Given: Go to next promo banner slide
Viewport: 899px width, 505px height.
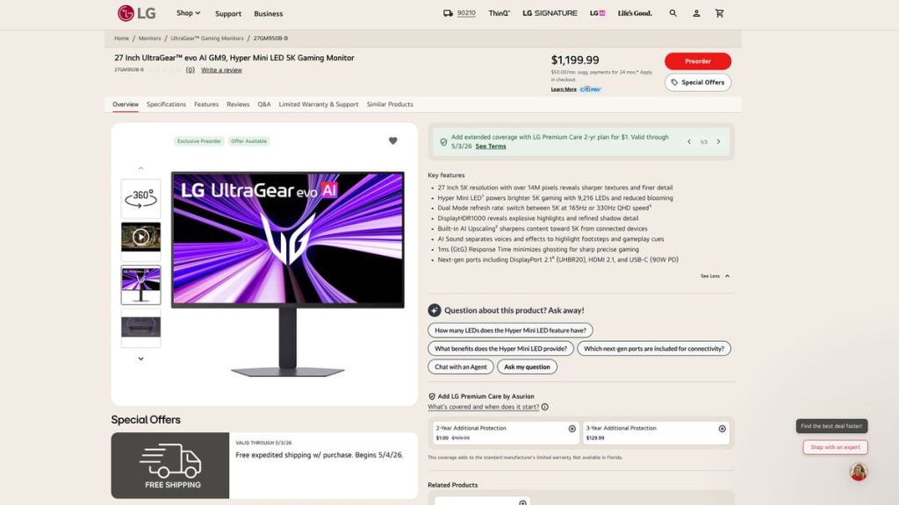Looking at the screenshot, I should [718, 141].
